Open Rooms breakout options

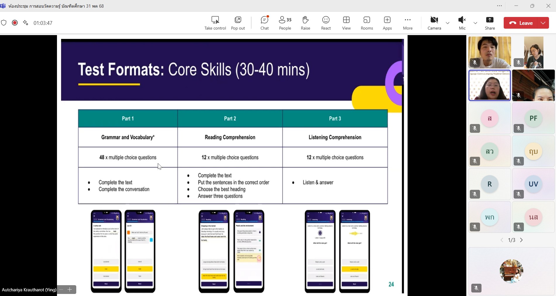pos(367,23)
